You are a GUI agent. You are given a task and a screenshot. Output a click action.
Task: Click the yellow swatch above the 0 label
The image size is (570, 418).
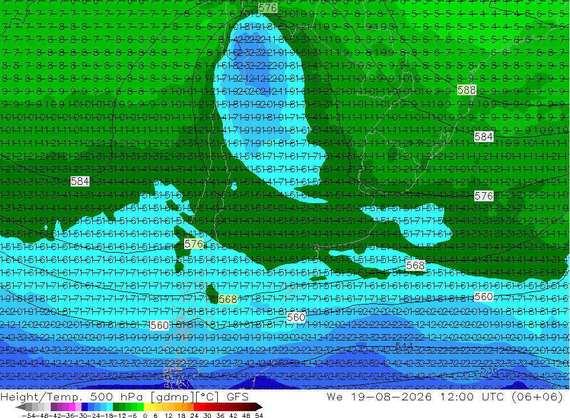[x=147, y=407]
